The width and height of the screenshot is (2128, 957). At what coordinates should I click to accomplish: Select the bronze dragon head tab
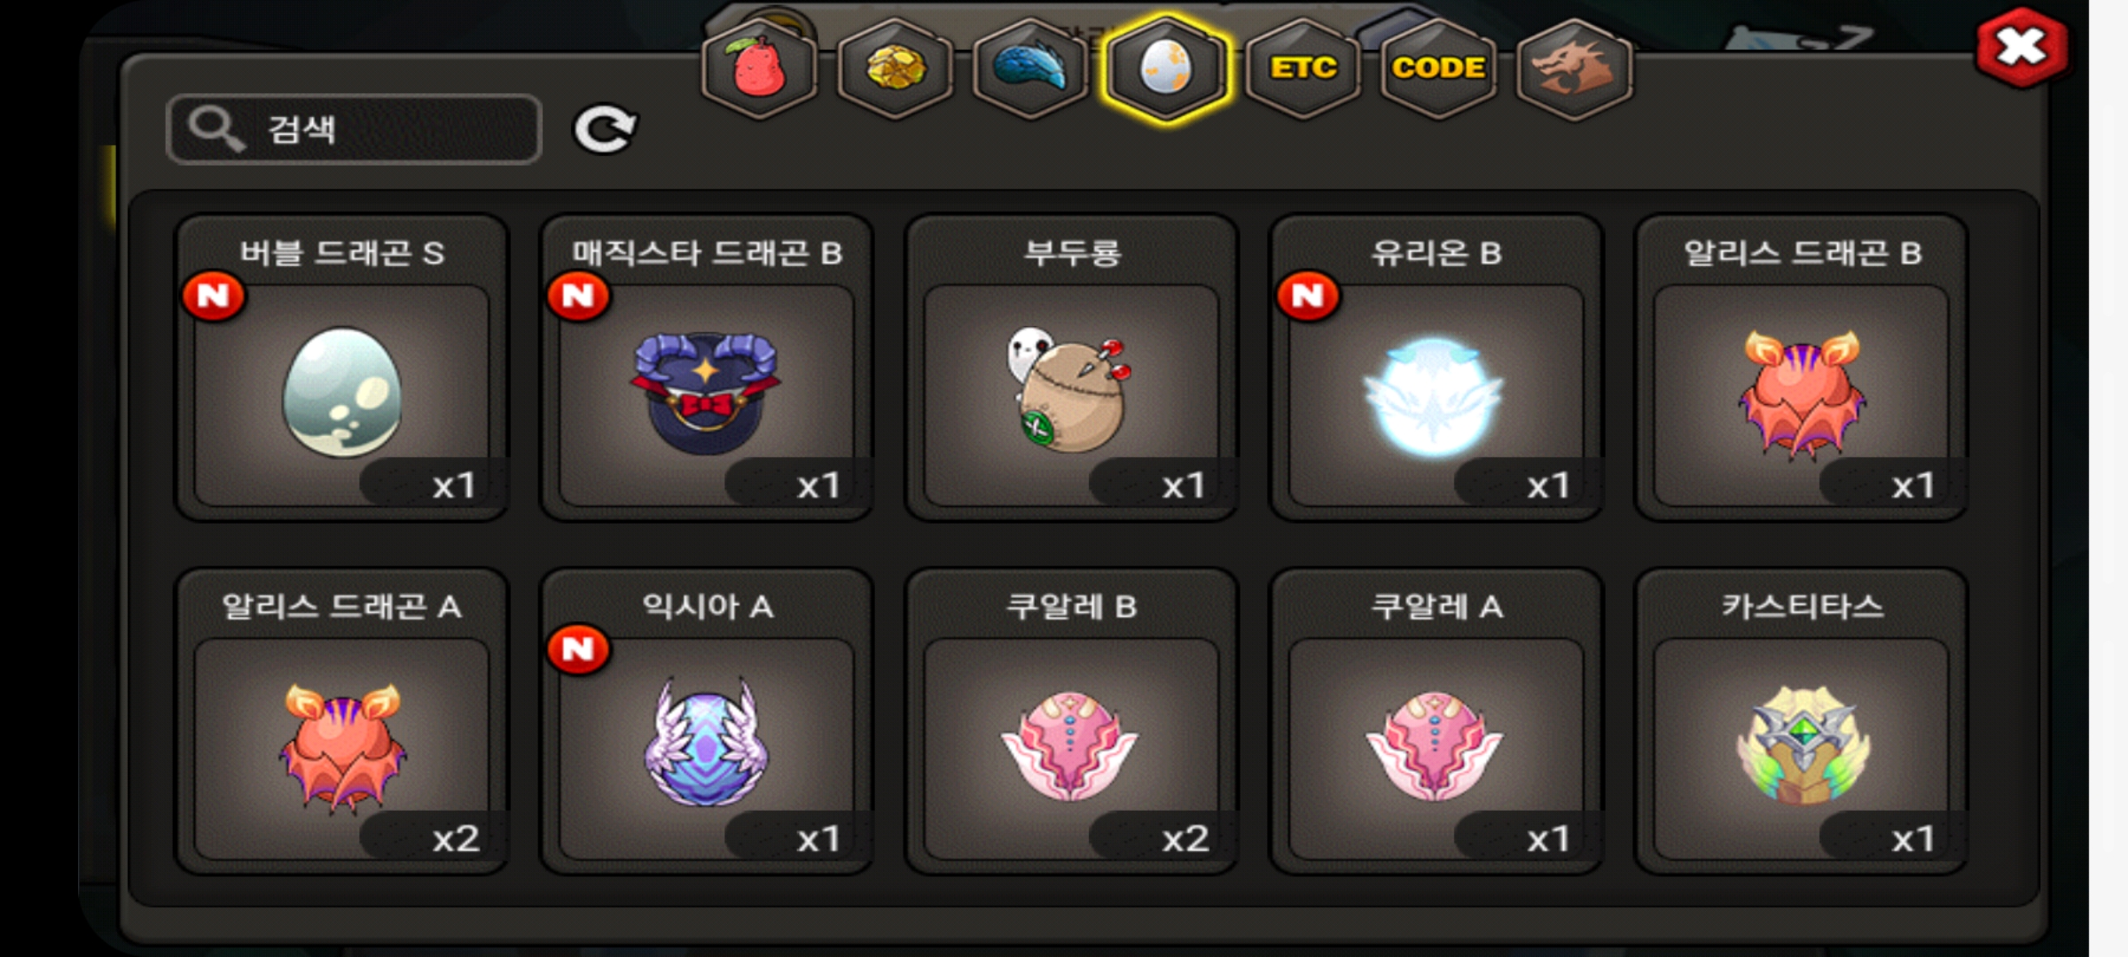pyautogui.click(x=1574, y=68)
